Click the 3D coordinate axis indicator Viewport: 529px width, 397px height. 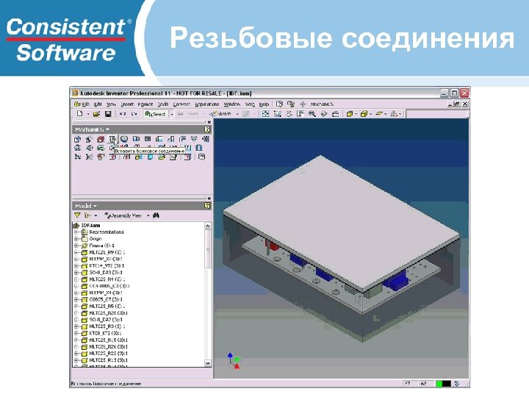click(x=234, y=361)
